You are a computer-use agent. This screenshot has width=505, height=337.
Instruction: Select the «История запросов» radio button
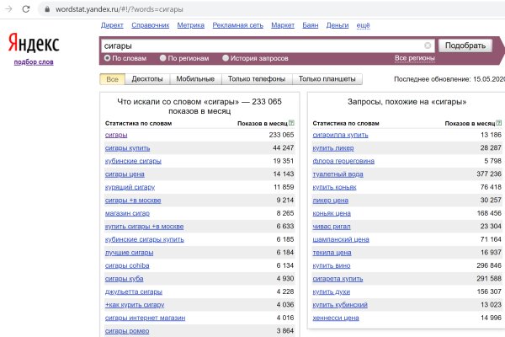pyautogui.click(x=226, y=58)
